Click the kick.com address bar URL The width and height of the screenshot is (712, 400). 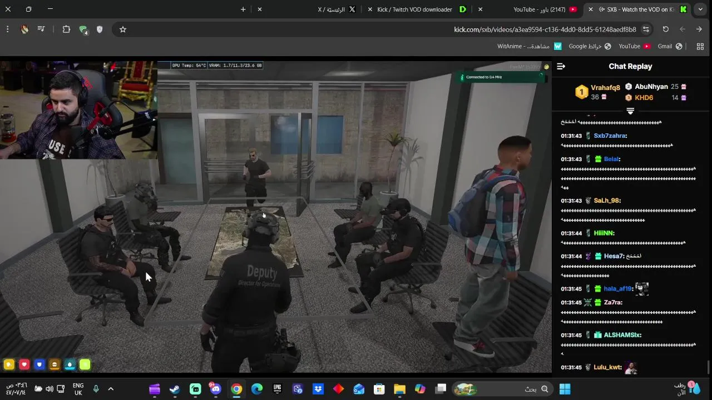545,29
